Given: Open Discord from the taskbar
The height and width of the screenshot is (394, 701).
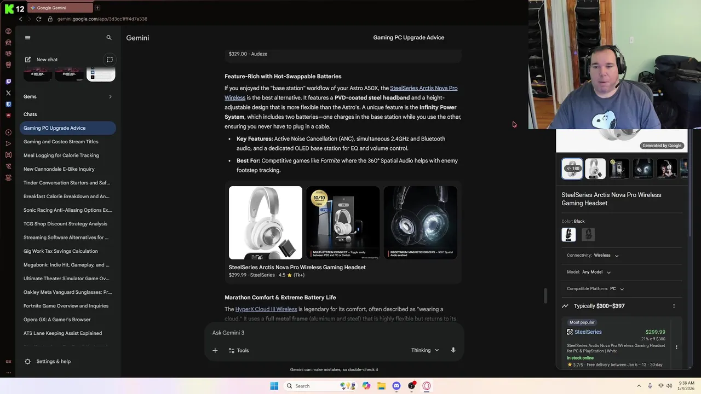Looking at the screenshot, I should (397, 386).
